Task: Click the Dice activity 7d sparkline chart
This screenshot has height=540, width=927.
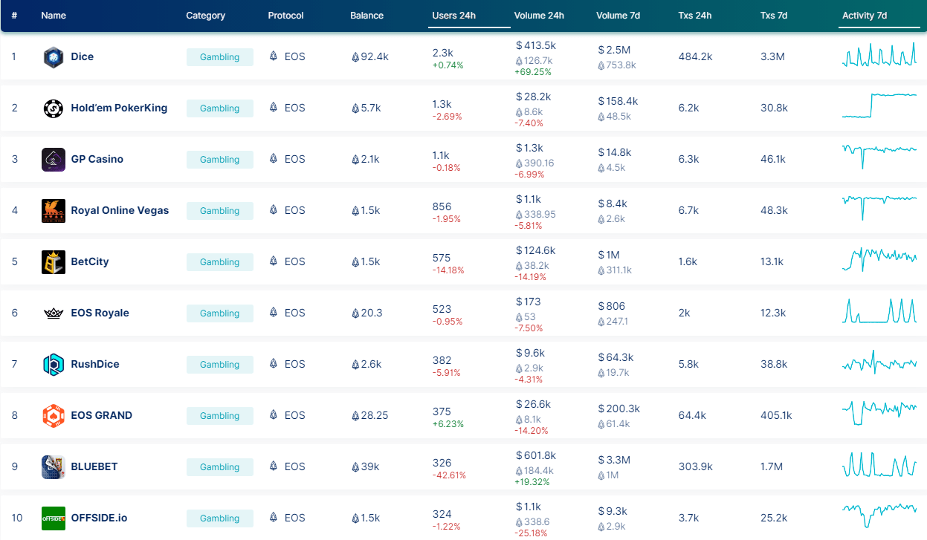Action: (x=879, y=56)
